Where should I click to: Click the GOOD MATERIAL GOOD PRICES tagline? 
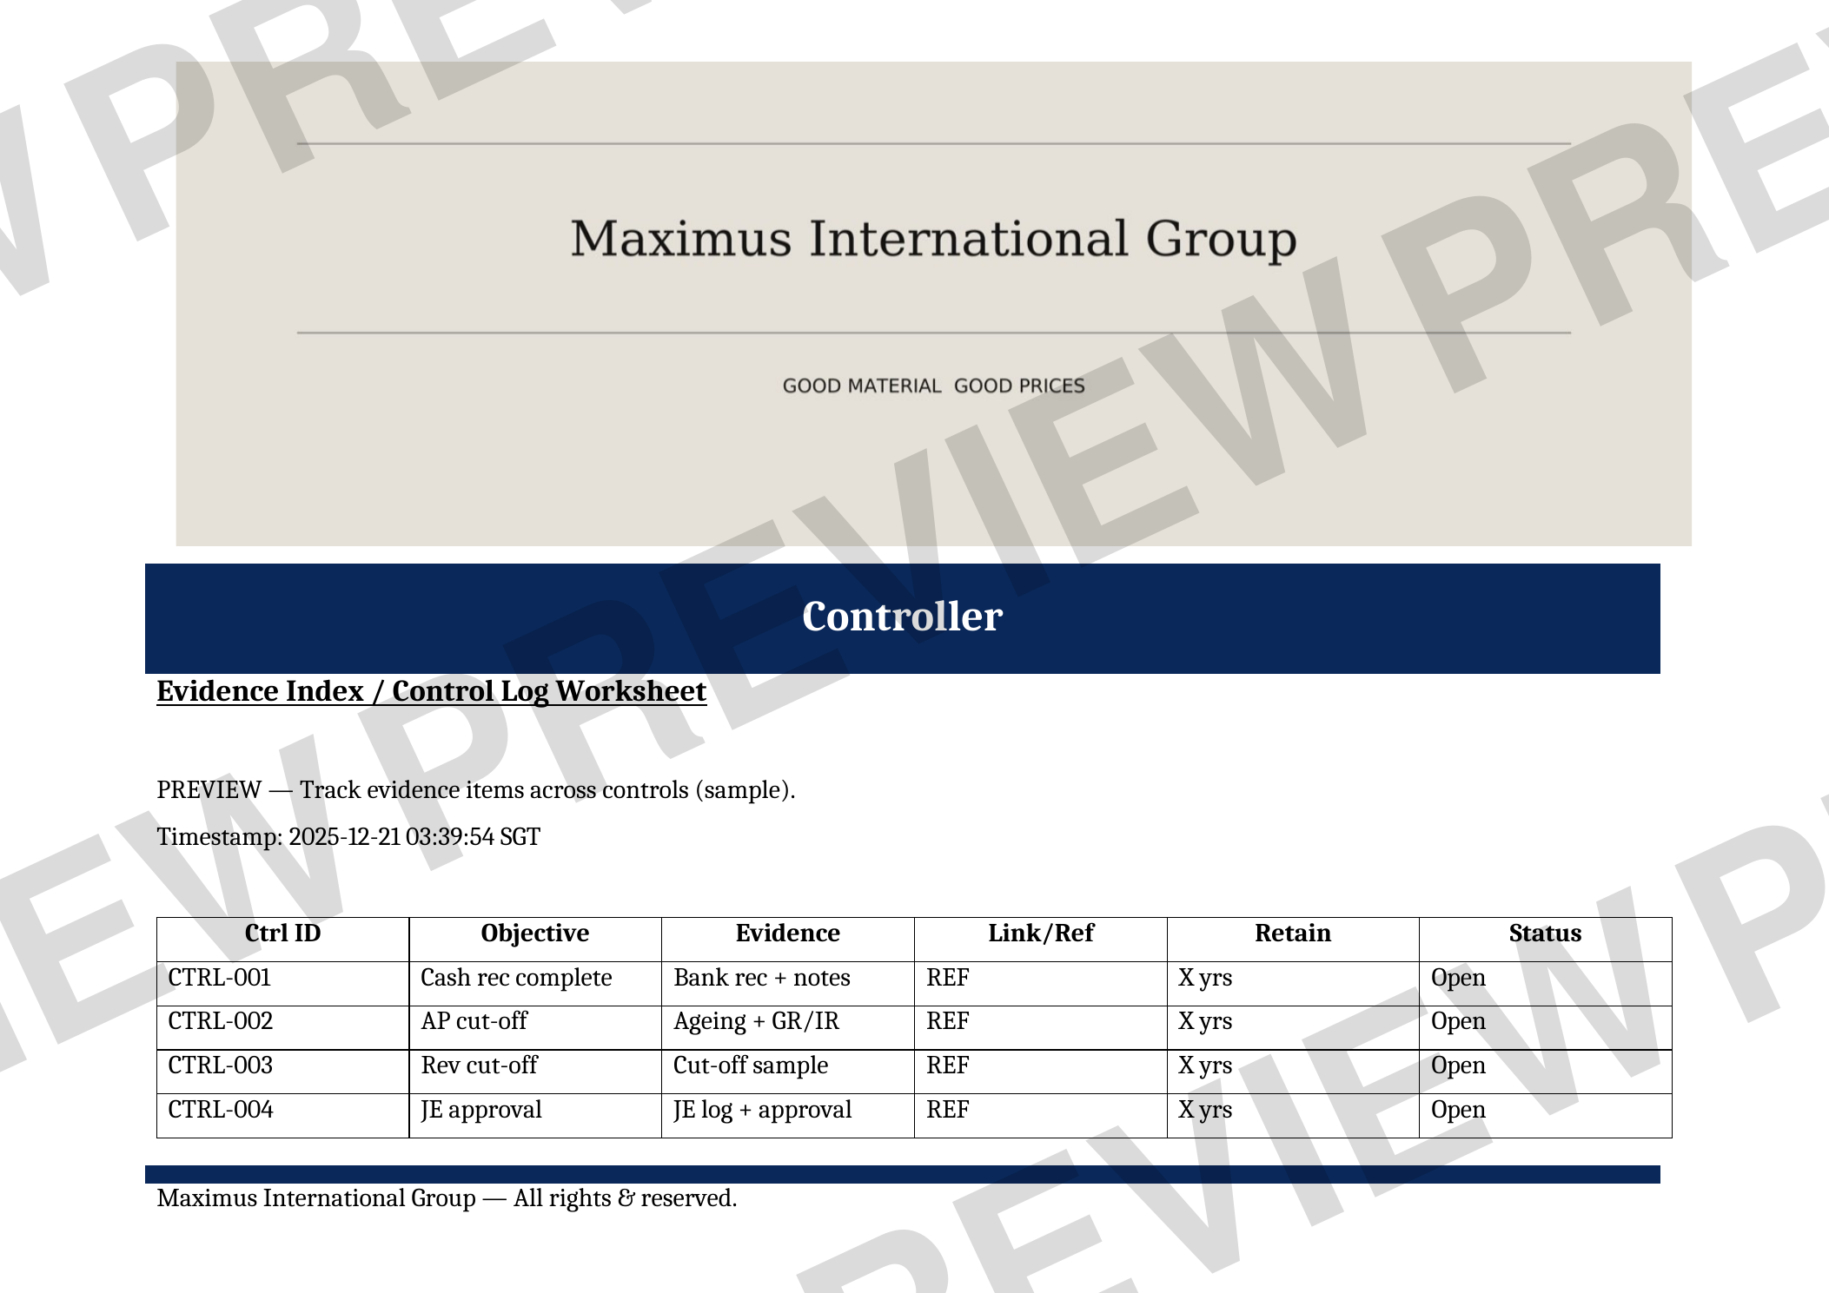coord(933,386)
